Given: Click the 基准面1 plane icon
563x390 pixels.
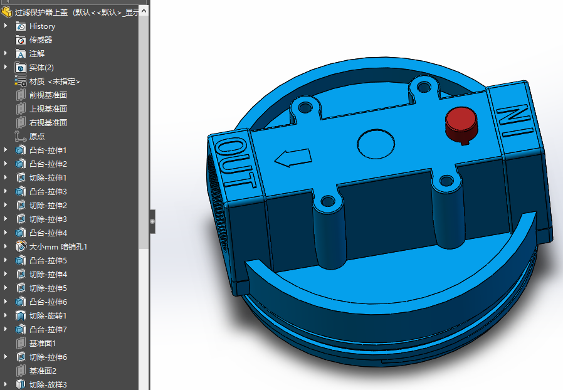Looking at the screenshot, I should [21, 344].
